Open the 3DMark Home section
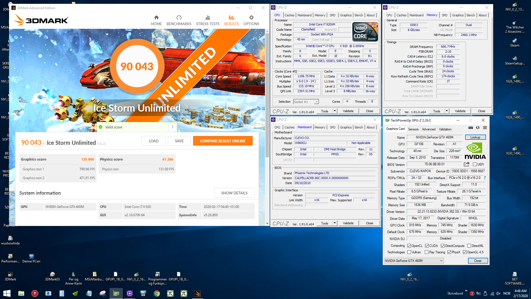Viewport: 531px width, 299px height. tap(156, 21)
